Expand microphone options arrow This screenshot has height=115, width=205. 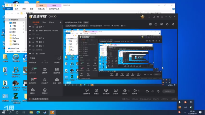tap(129, 91)
